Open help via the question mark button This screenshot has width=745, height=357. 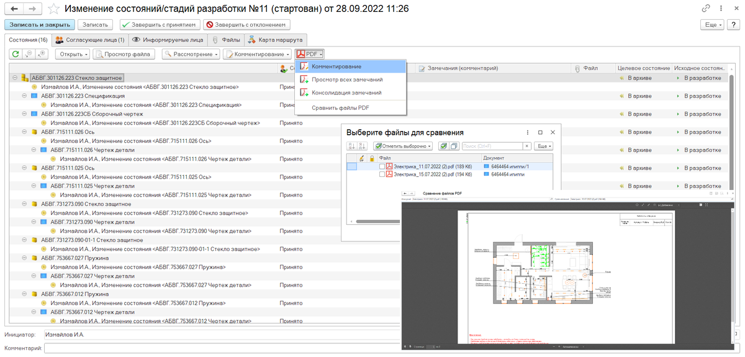(x=733, y=25)
